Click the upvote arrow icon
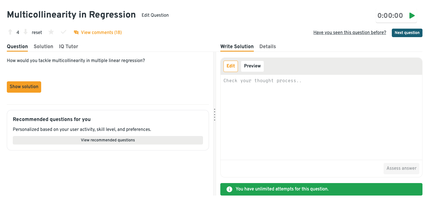This screenshot has width=429, height=208. tap(10, 32)
